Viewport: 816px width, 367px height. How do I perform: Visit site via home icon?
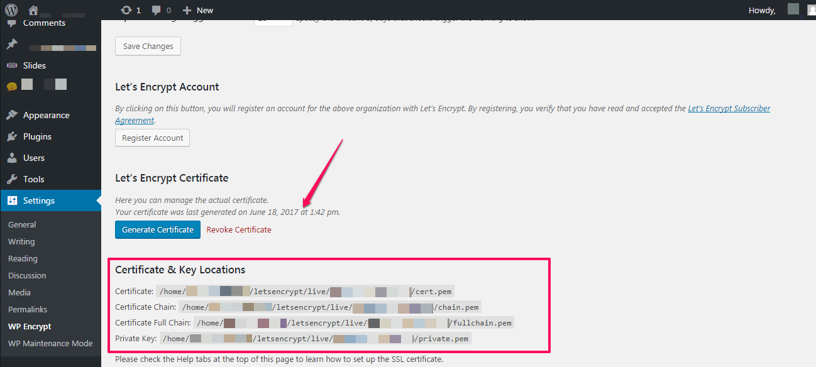pos(33,10)
